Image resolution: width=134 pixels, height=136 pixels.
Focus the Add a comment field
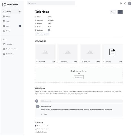(x=81, y=101)
